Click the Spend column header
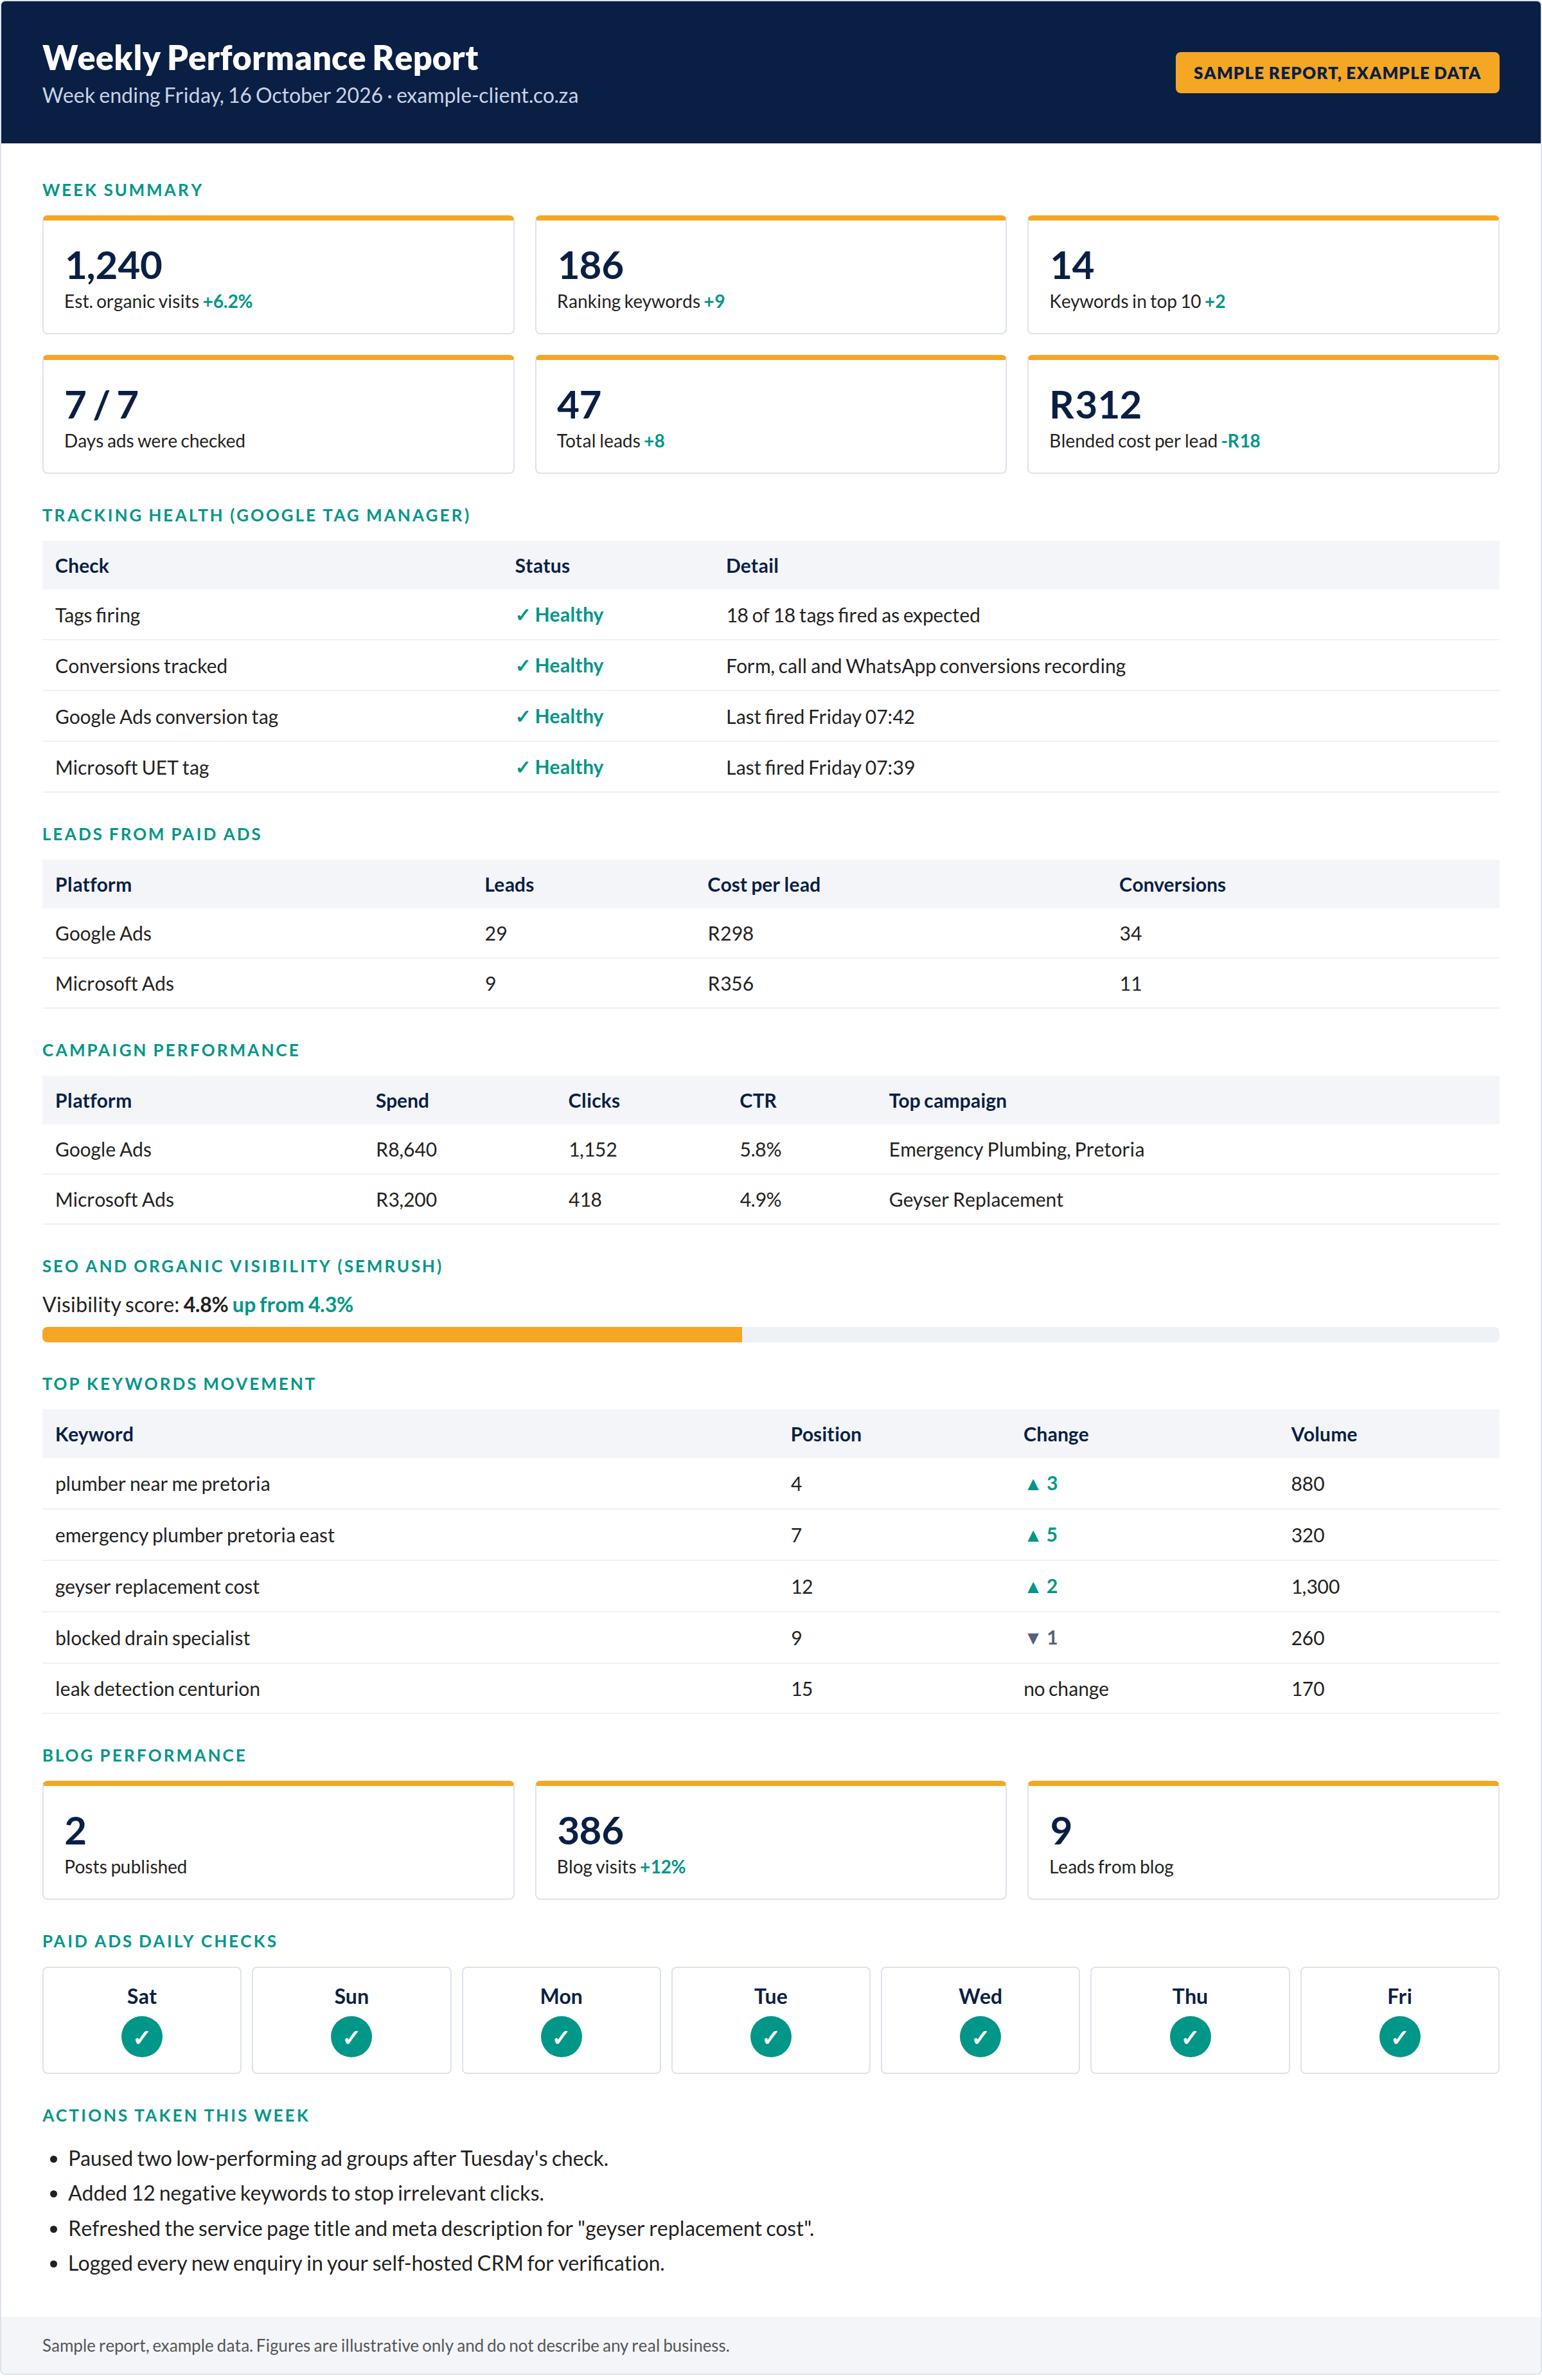Screen dimensions: 1542x2380 click(402, 1101)
